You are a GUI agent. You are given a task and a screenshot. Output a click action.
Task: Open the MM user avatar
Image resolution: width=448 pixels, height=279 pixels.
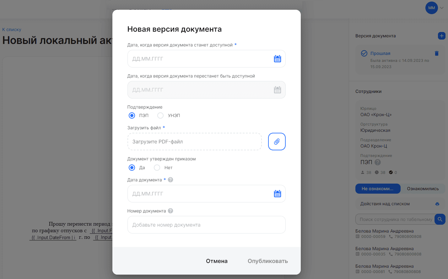click(x=432, y=8)
